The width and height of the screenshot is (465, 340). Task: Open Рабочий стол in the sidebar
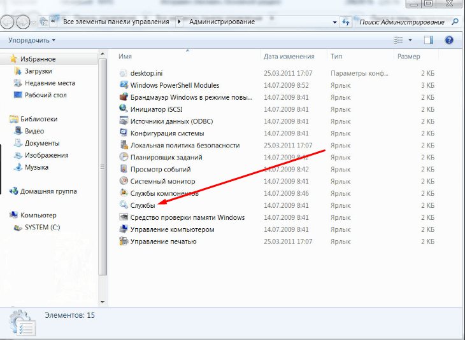(x=46, y=95)
